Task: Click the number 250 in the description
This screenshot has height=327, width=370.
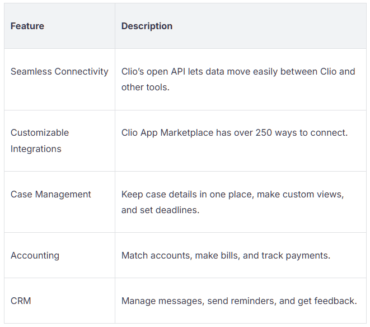Action: [x=264, y=132]
